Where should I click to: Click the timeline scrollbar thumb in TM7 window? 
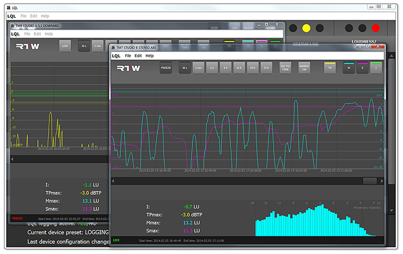370,181
